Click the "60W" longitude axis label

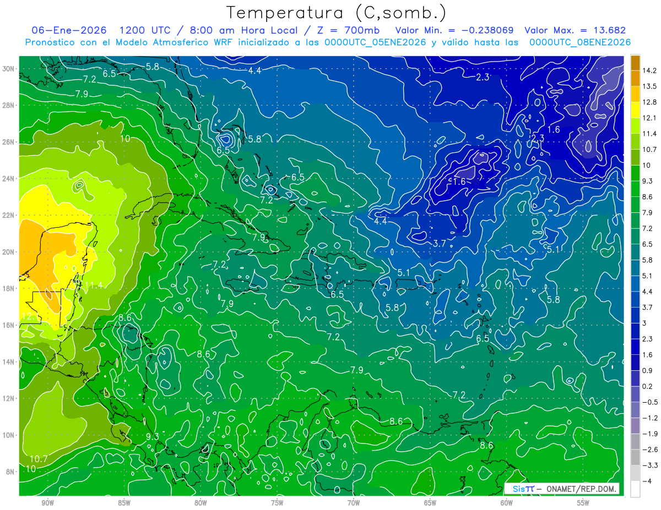pos(507,503)
